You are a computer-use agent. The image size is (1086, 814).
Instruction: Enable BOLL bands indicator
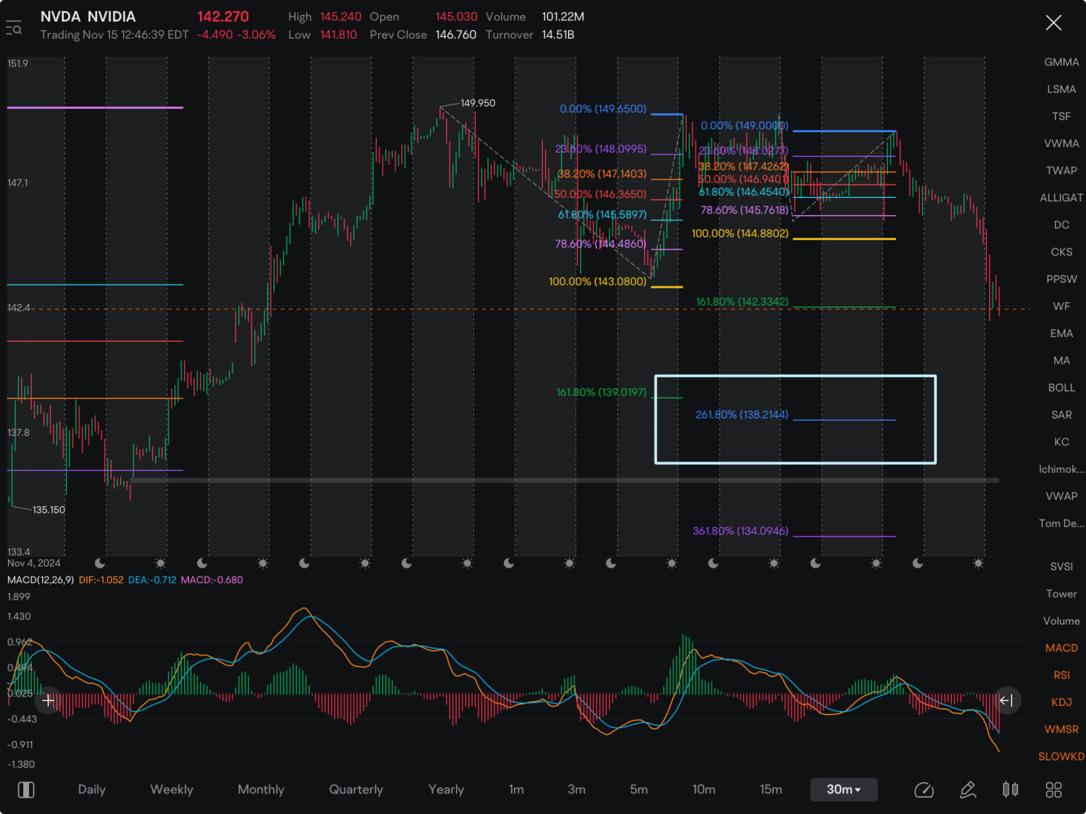(1061, 387)
